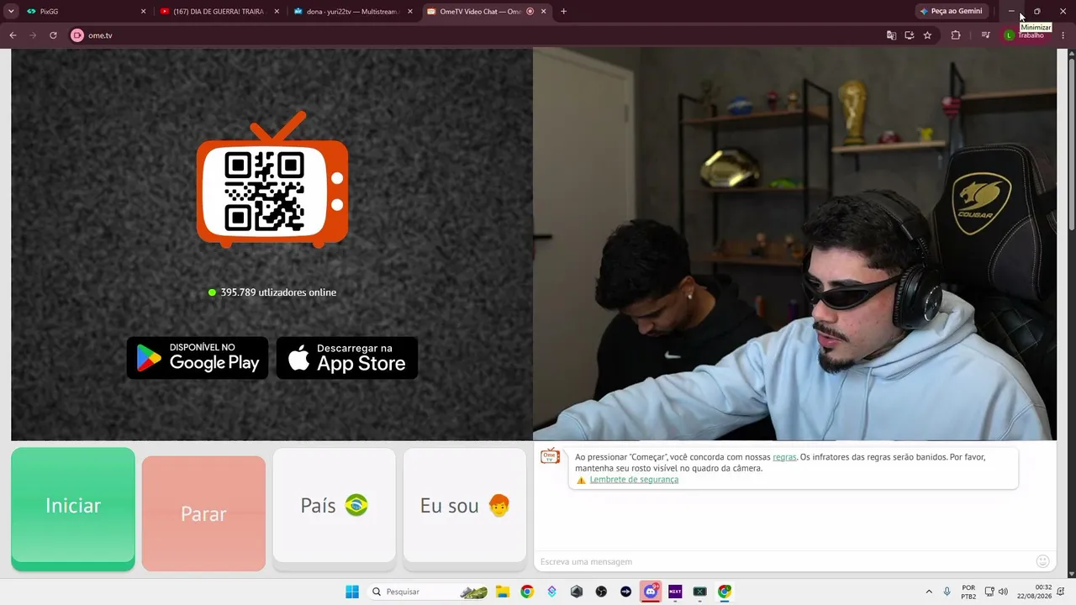Open the active Chrome window taskbar icon
Screen dimensions: 1076x605
725,592
